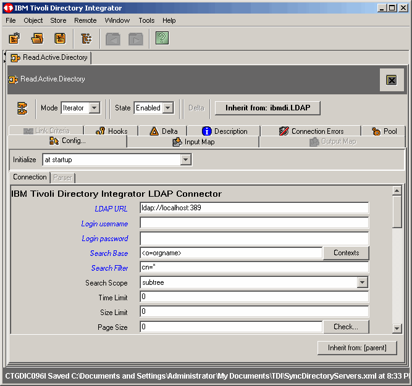Image resolution: width=412 pixels, height=386 pixels.
Task: Click the object tree browser toolbar icon
Action: [86, 39]
